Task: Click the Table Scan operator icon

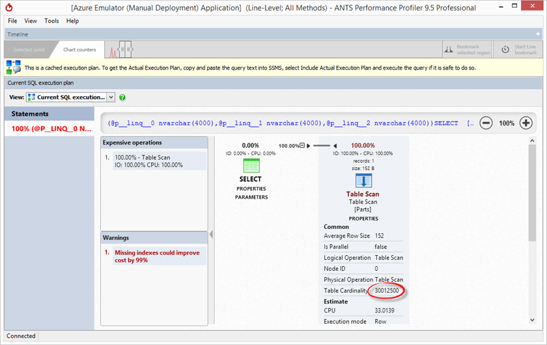Action: (x=363, y=181)
